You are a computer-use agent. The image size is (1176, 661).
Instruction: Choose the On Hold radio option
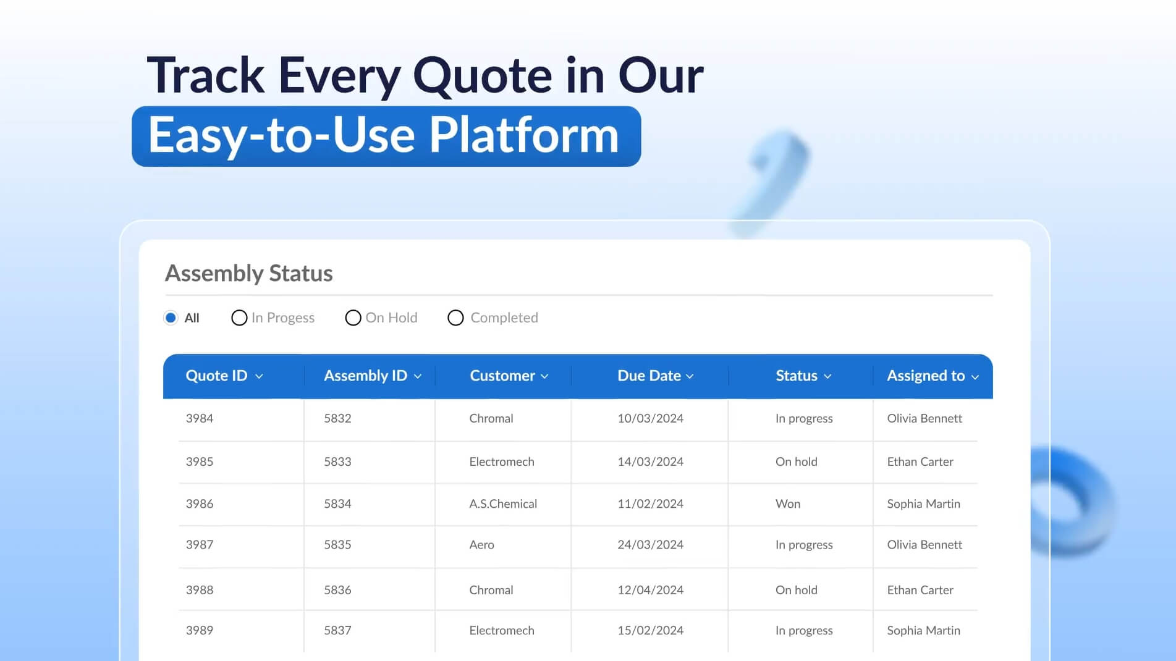tap(353, 318)
